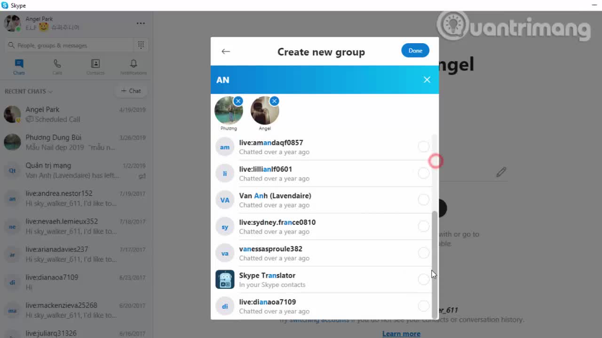Minimize the Skype window
The width and height of the screenshot is (602, 338).
[594, 5]
